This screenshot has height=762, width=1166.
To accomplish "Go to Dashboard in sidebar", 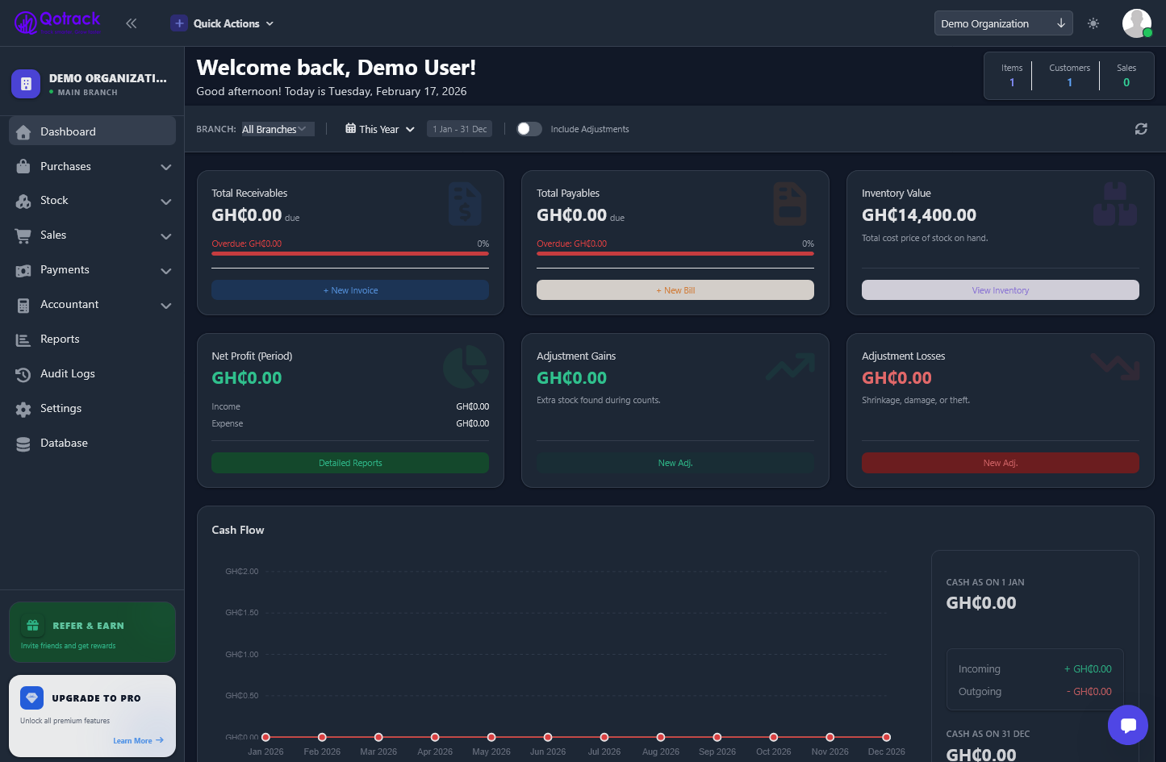I will (x=92, y=131).
